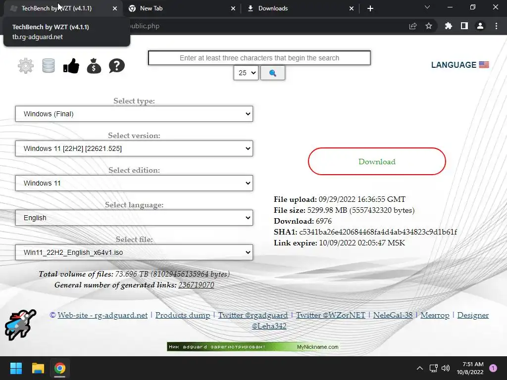Click the thumbs-up icon
Viewport: 507px width, 380px height.
pyautogui.click(x=71, y=66)
